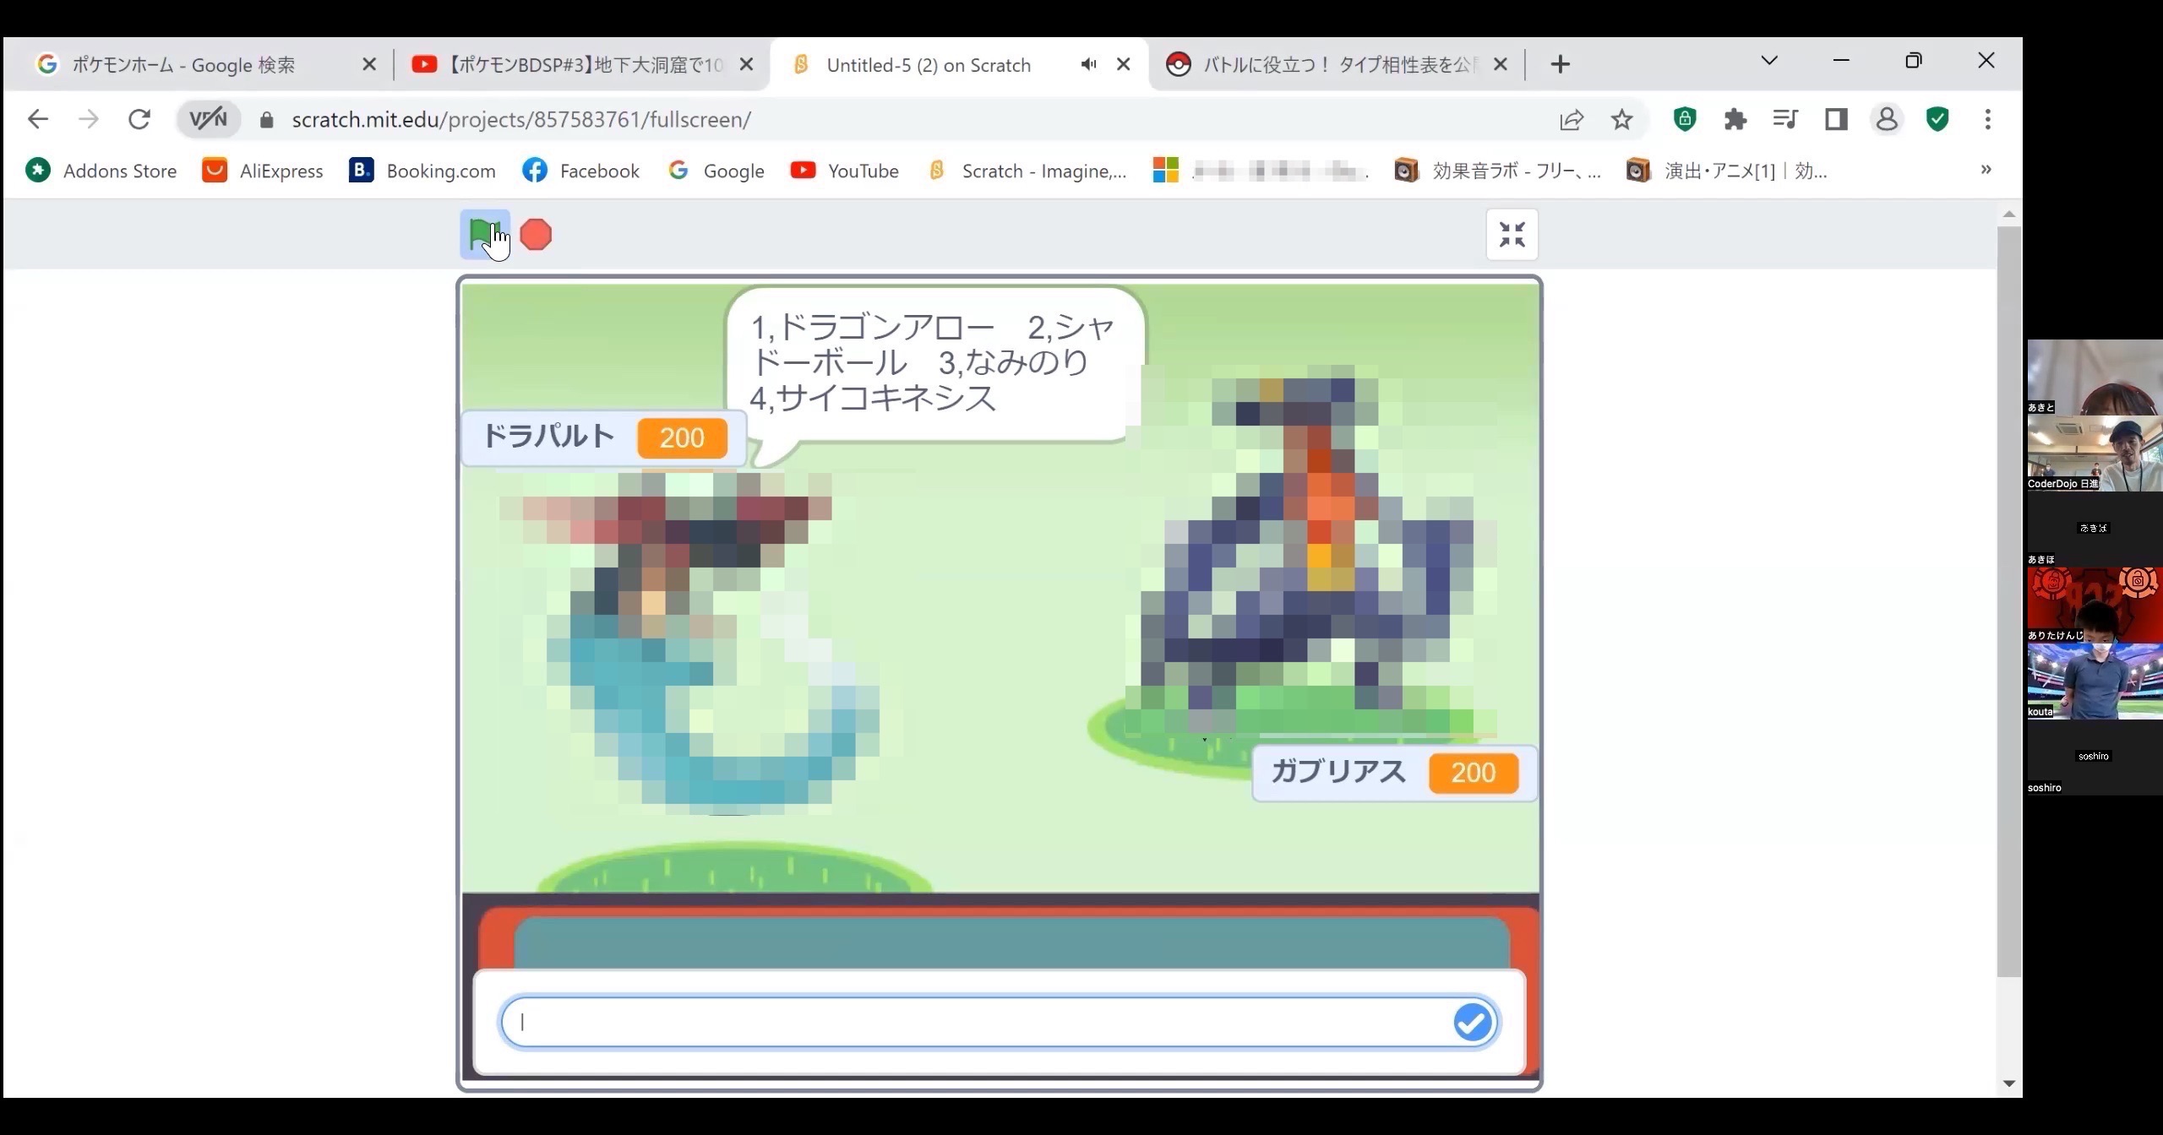
Task: Expand hidden bookmarks with double chevron
Action: click(1986, 170)
